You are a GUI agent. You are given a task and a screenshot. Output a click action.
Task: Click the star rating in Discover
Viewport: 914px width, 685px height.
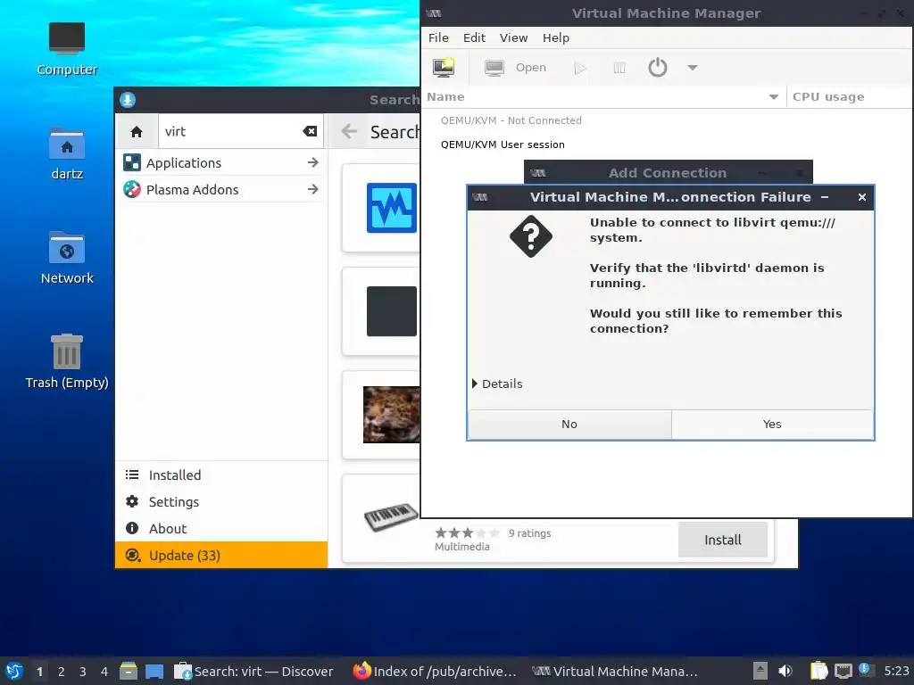tap(468, 533)
